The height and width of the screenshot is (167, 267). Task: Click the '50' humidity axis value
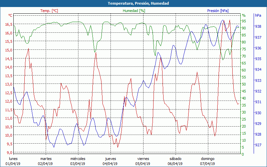tap(244, 84)
